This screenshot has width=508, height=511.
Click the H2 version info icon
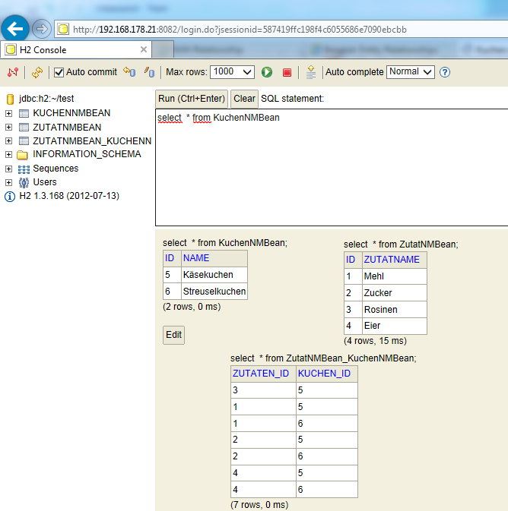9,197
